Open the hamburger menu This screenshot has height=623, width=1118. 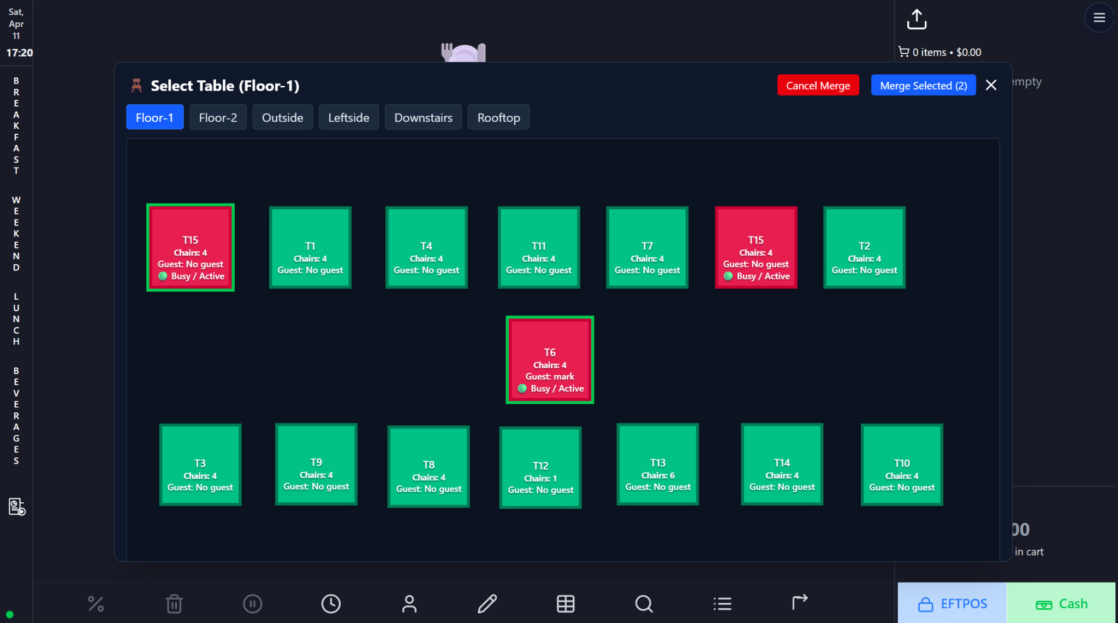point(1099,17)
